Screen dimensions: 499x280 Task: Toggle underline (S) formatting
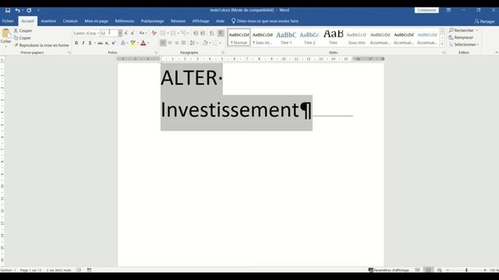(x=90, y=43)
